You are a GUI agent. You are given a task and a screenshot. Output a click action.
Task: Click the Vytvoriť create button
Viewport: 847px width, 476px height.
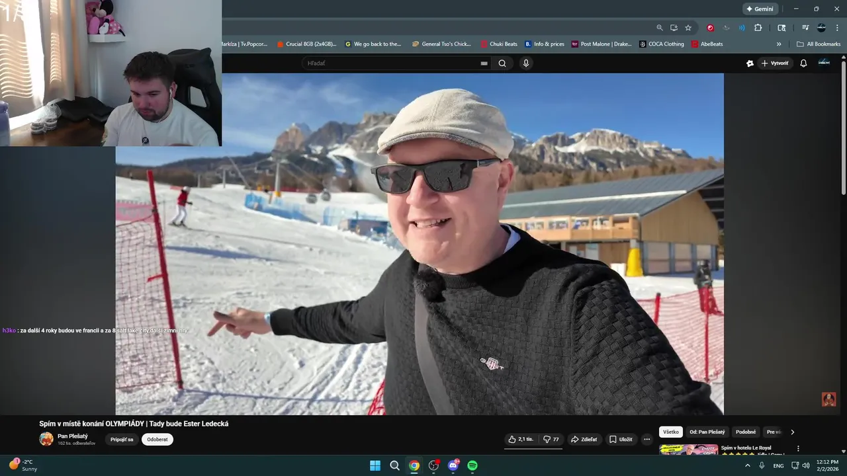pos(775,63)
